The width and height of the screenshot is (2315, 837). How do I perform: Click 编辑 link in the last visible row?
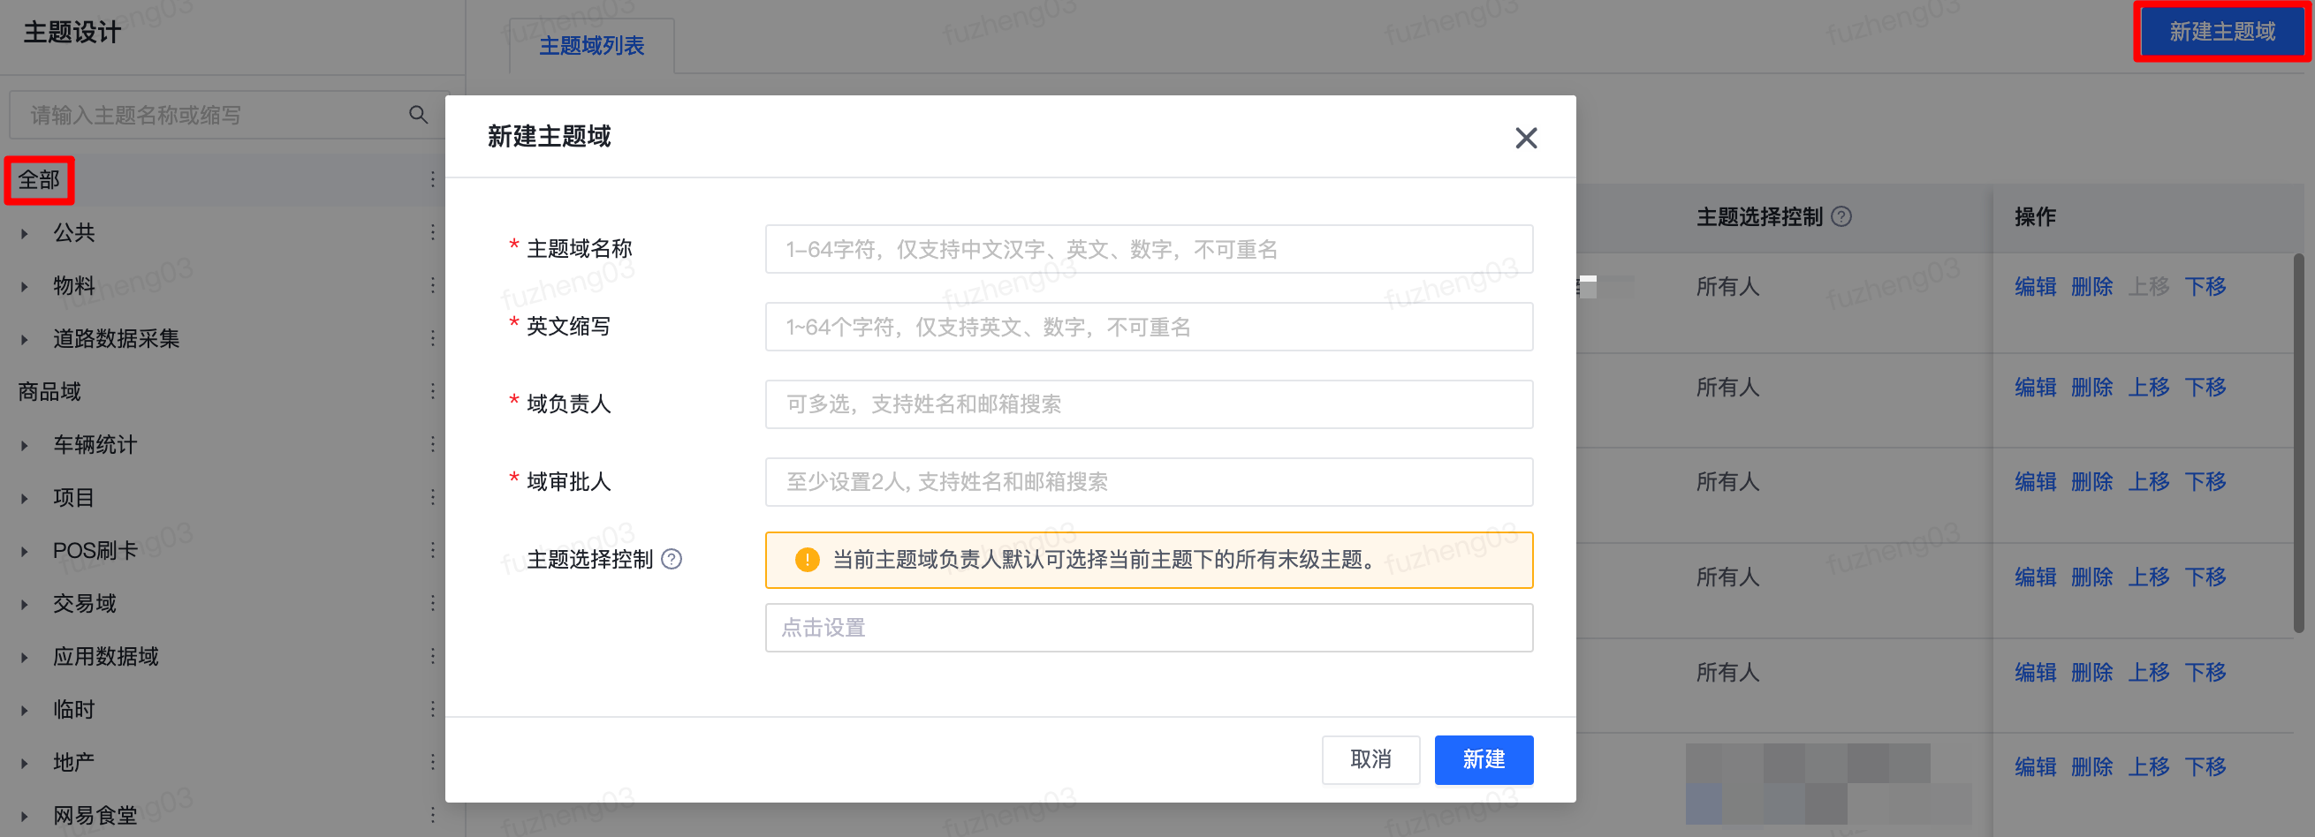pos(2036,767)
